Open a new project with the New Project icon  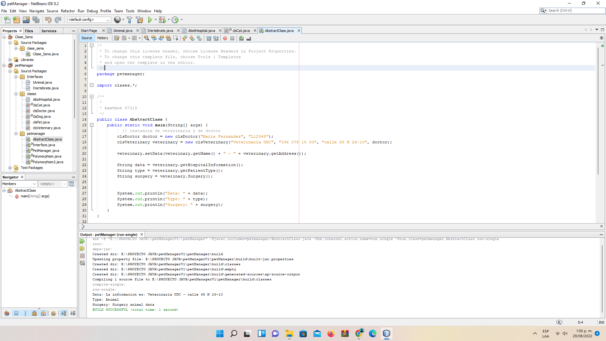[16, 20]
